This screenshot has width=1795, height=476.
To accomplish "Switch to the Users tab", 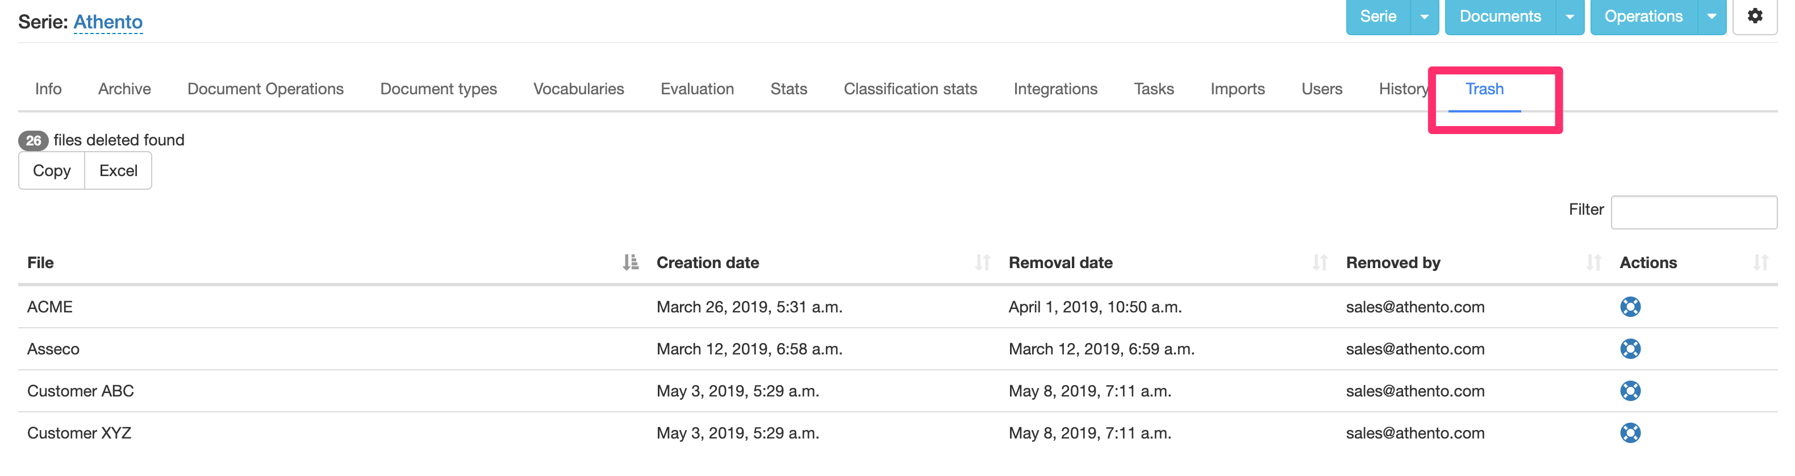I will (1322, 89).
